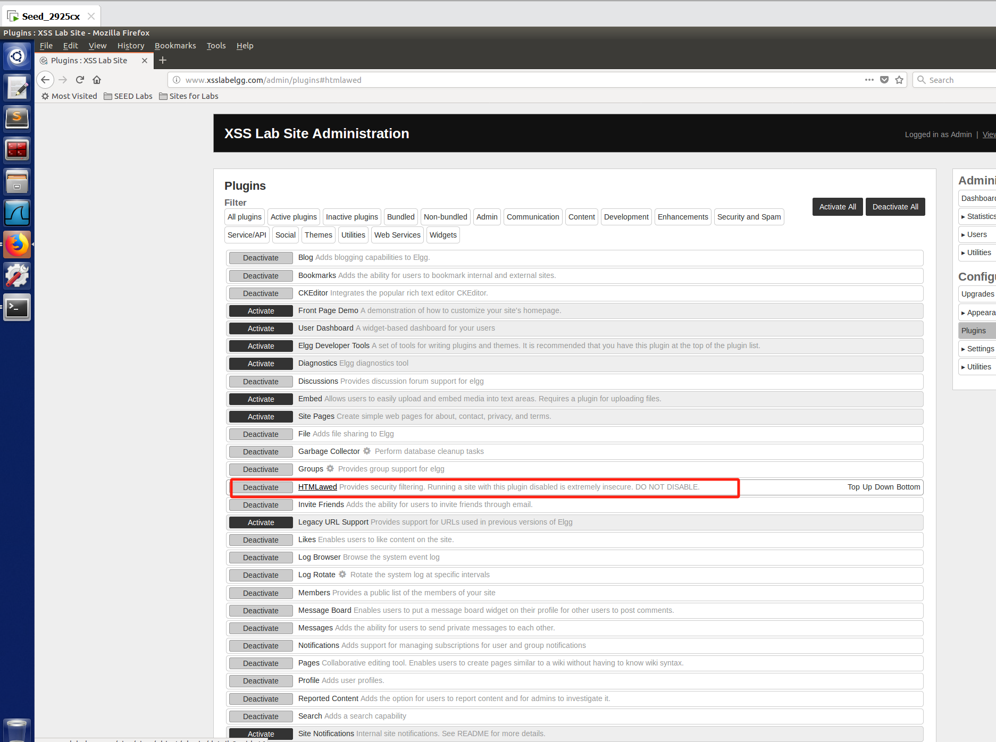Show site information icon in address bar
Image resolution: width=996 pixels, height=742 pixels.
[x=177, y=80]
